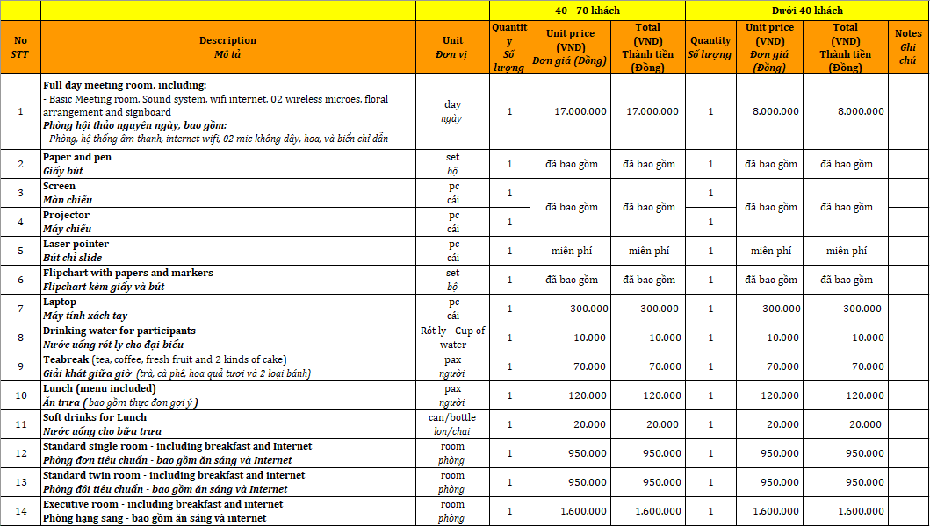
Task: Click the 'Quantity Số lượng' header under Dưới 40 khách
Action: [710, 47]
